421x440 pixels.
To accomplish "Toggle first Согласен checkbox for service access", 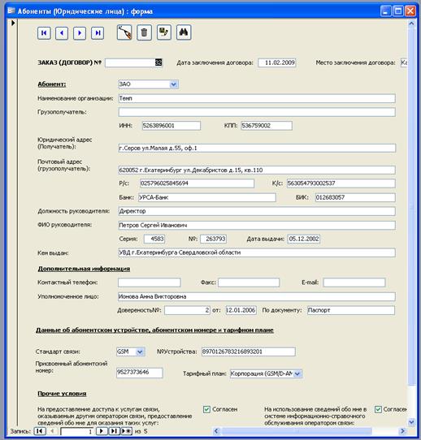I will tap(206, 409).
